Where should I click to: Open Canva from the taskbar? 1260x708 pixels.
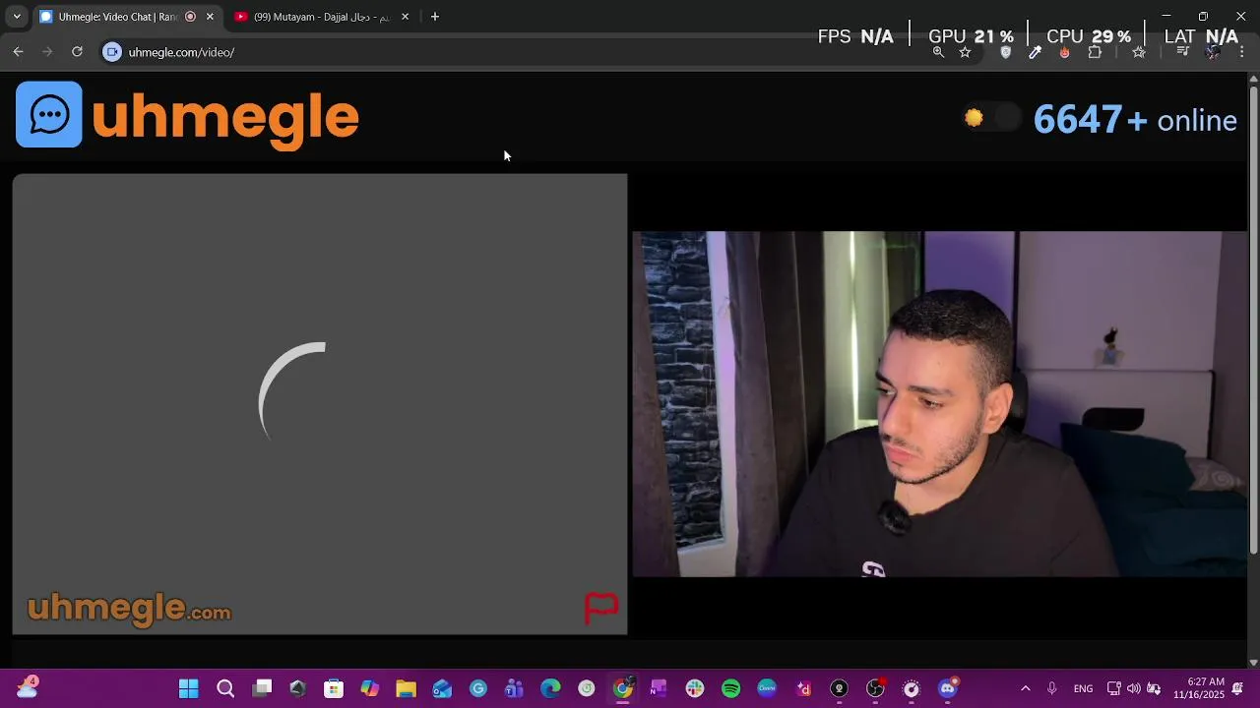tap(767, 688)
